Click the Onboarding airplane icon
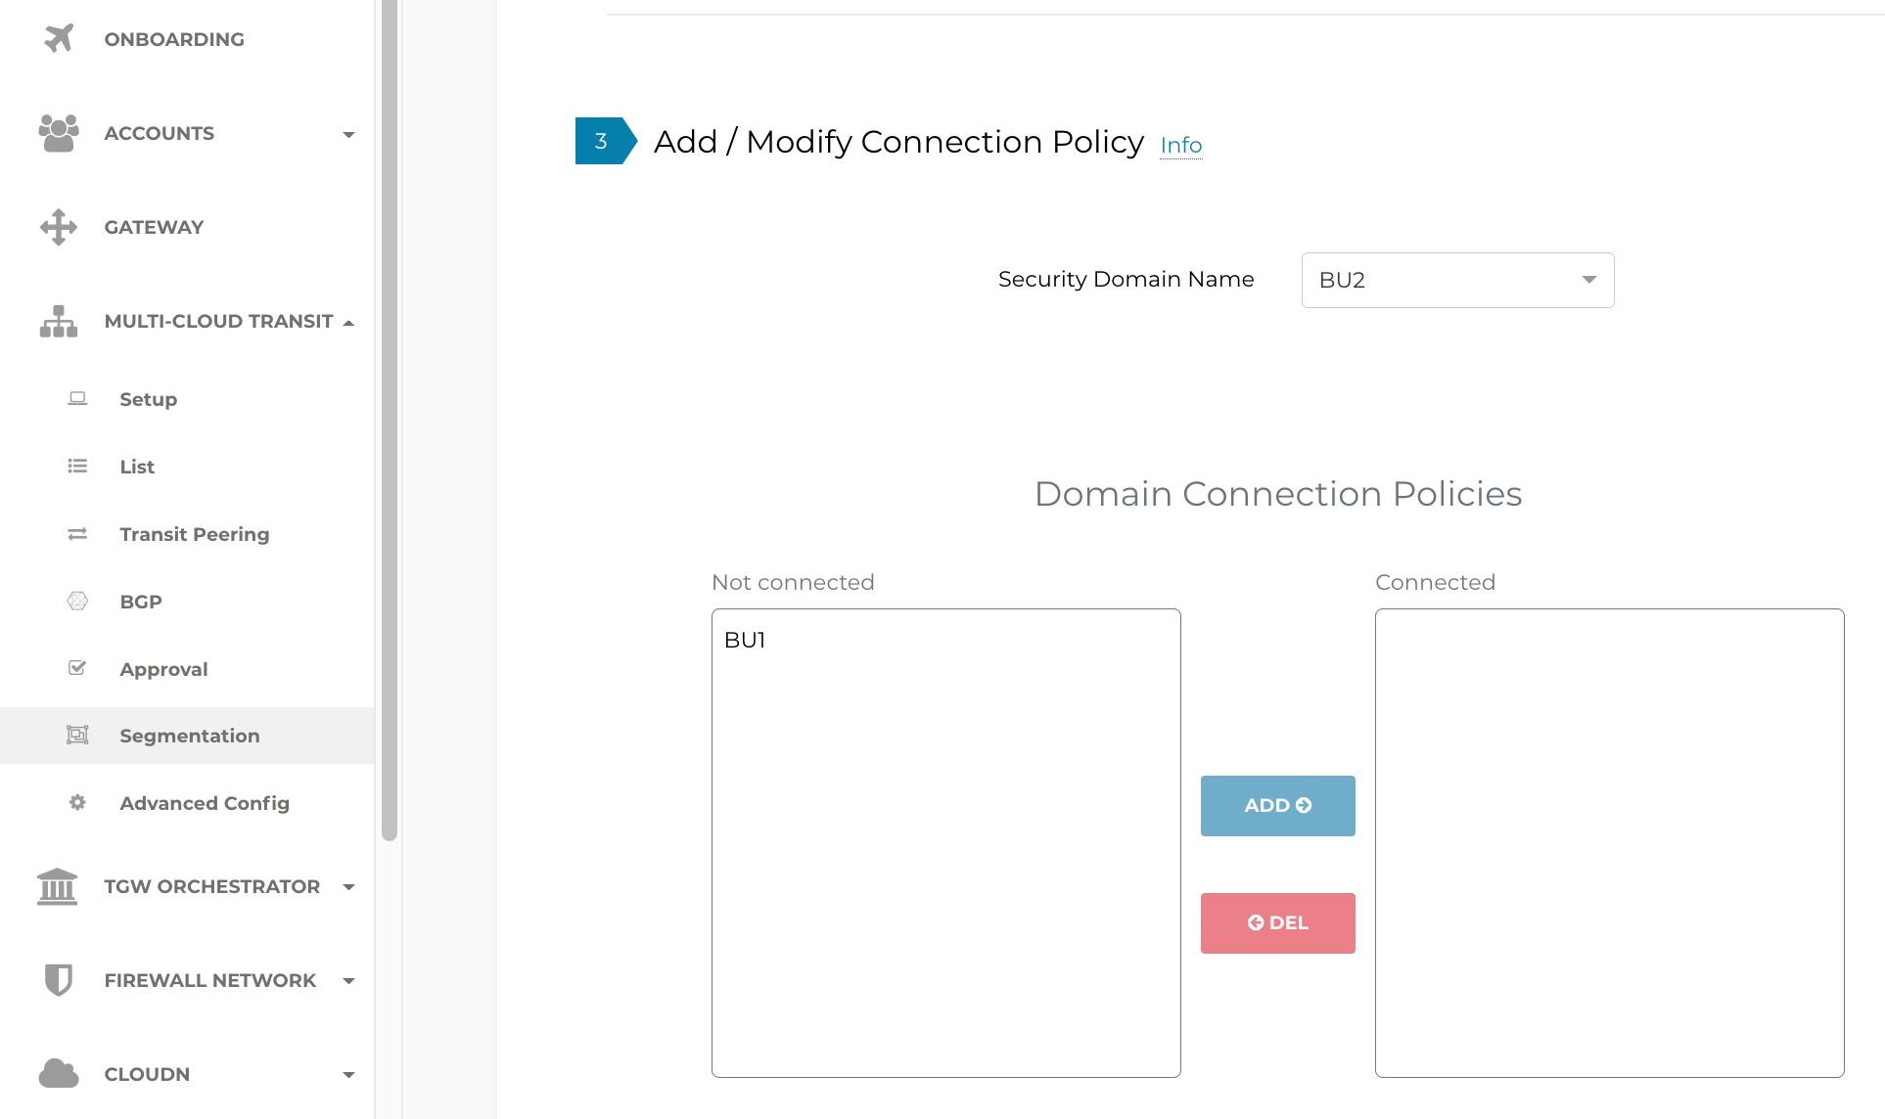Viewport: 1885px width, 1119px height. (x=59, y=38)
